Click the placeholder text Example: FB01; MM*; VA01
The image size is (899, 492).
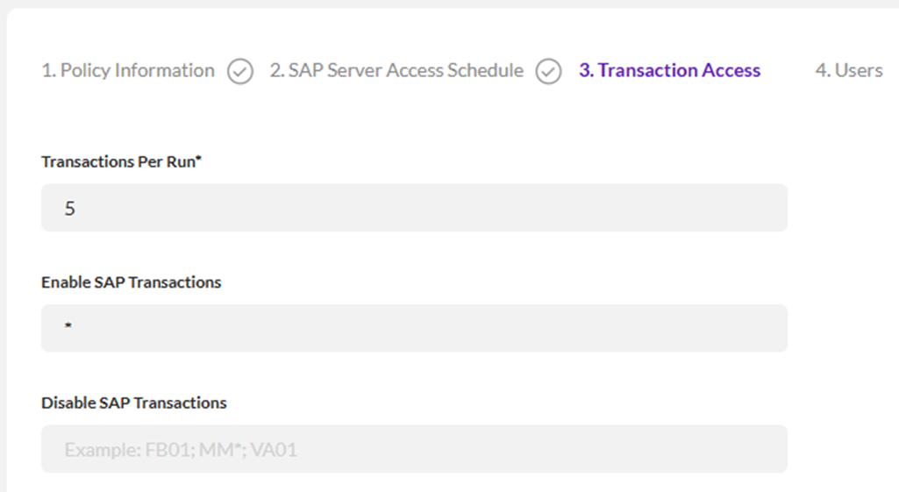click(181, 450)
